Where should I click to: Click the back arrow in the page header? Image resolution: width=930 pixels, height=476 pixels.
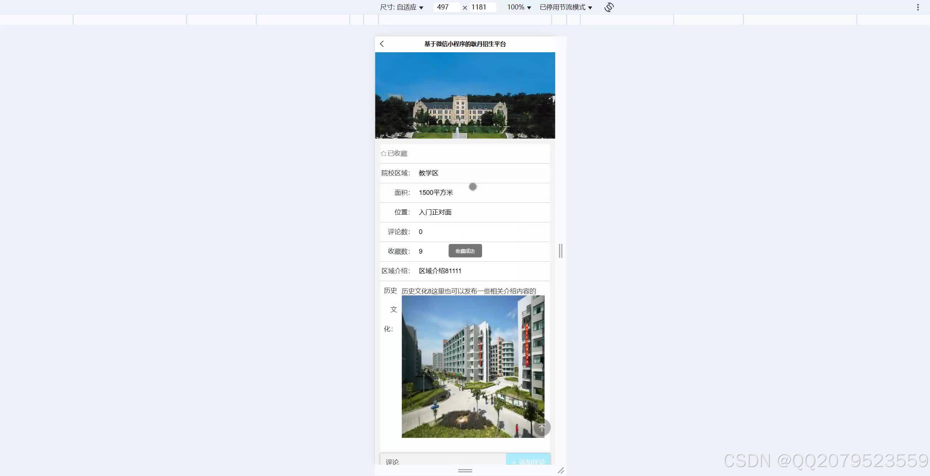click(x=381, y=44)
